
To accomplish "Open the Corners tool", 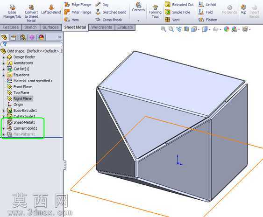I will [x=138, y=7].
